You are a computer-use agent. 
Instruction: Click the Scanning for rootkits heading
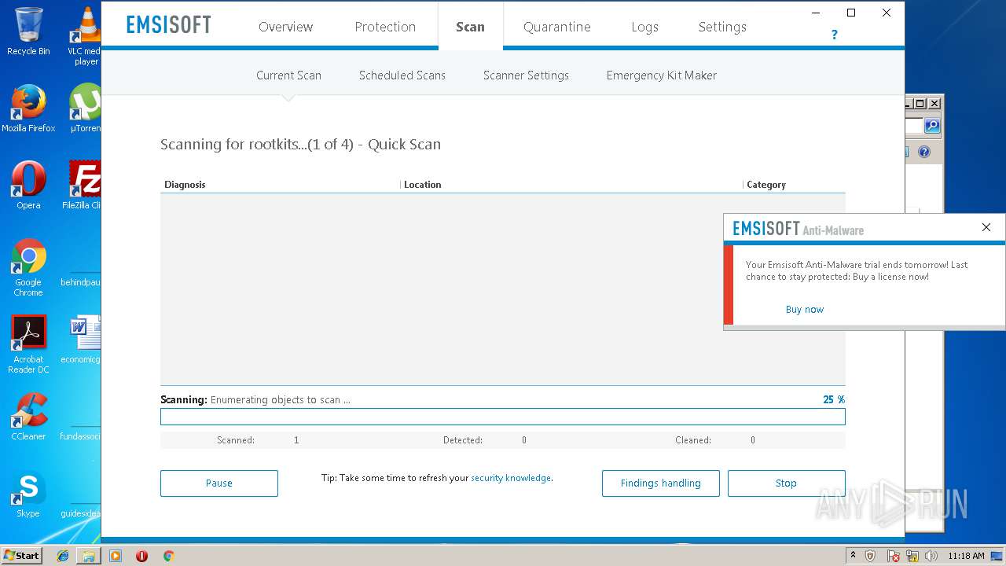[x=300, y=144]
